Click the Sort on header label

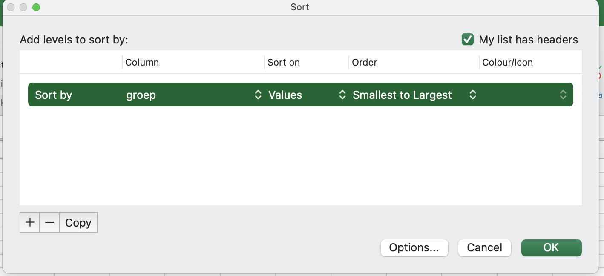pos(284,63)
